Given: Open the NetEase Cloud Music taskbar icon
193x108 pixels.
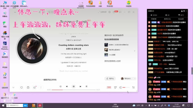Looking at the screenshot, I should click(x=40, y=105).
